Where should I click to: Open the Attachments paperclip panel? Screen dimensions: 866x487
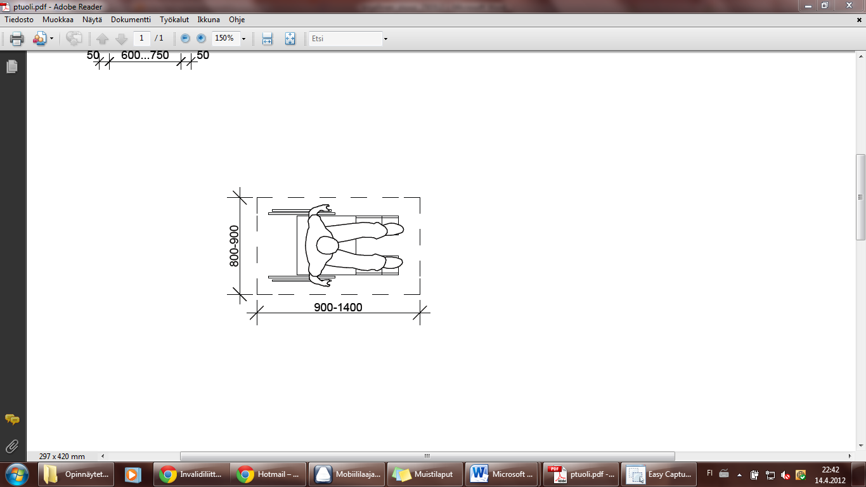(x=12, y=446)
